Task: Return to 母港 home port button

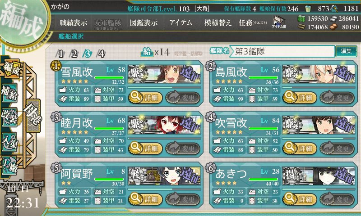Action: pyautogui.click(x=33, y=116)
